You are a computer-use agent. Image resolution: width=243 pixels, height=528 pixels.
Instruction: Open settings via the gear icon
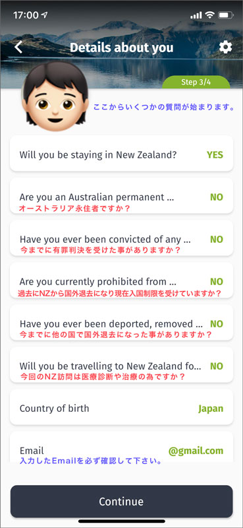click(225, 47)
